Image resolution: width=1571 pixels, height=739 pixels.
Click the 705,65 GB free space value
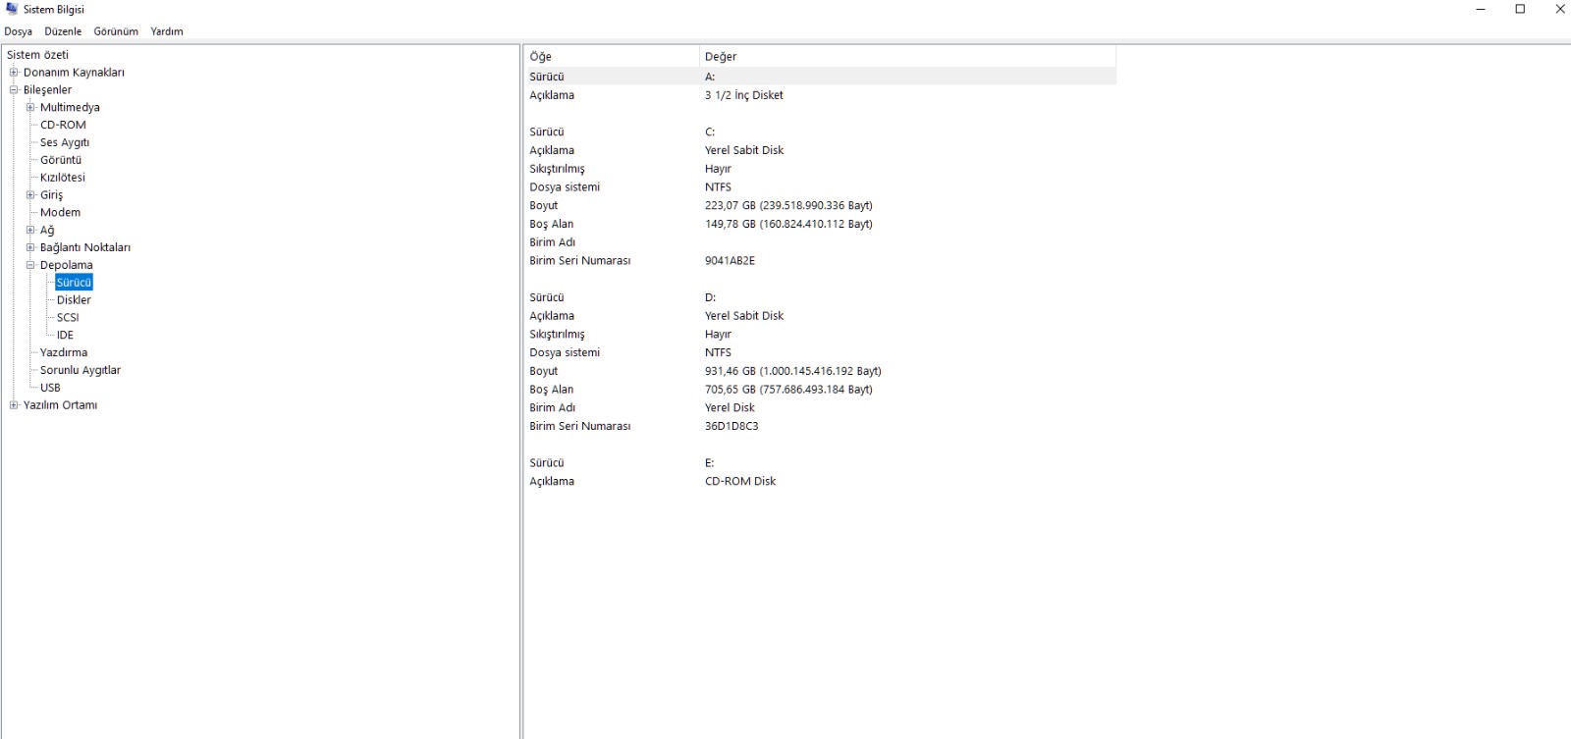pyautogui.click(x=788, y=390)
